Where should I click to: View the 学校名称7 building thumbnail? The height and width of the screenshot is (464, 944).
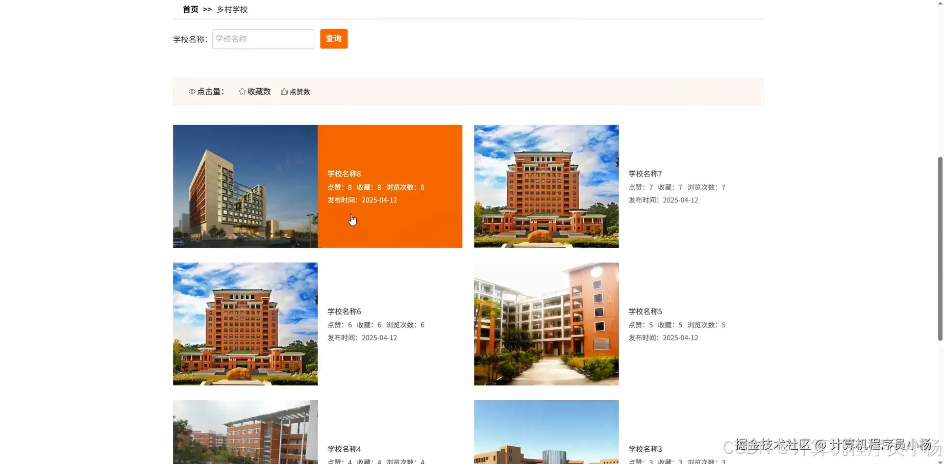point(545,186)
